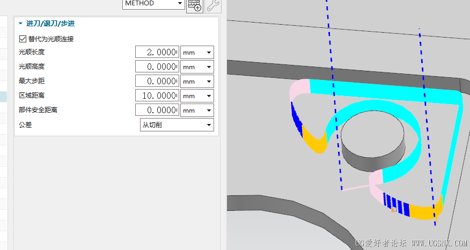Open the 区域距离 unit mm dropdown
This screenshot has height=250, width=470.
point(197,95)
